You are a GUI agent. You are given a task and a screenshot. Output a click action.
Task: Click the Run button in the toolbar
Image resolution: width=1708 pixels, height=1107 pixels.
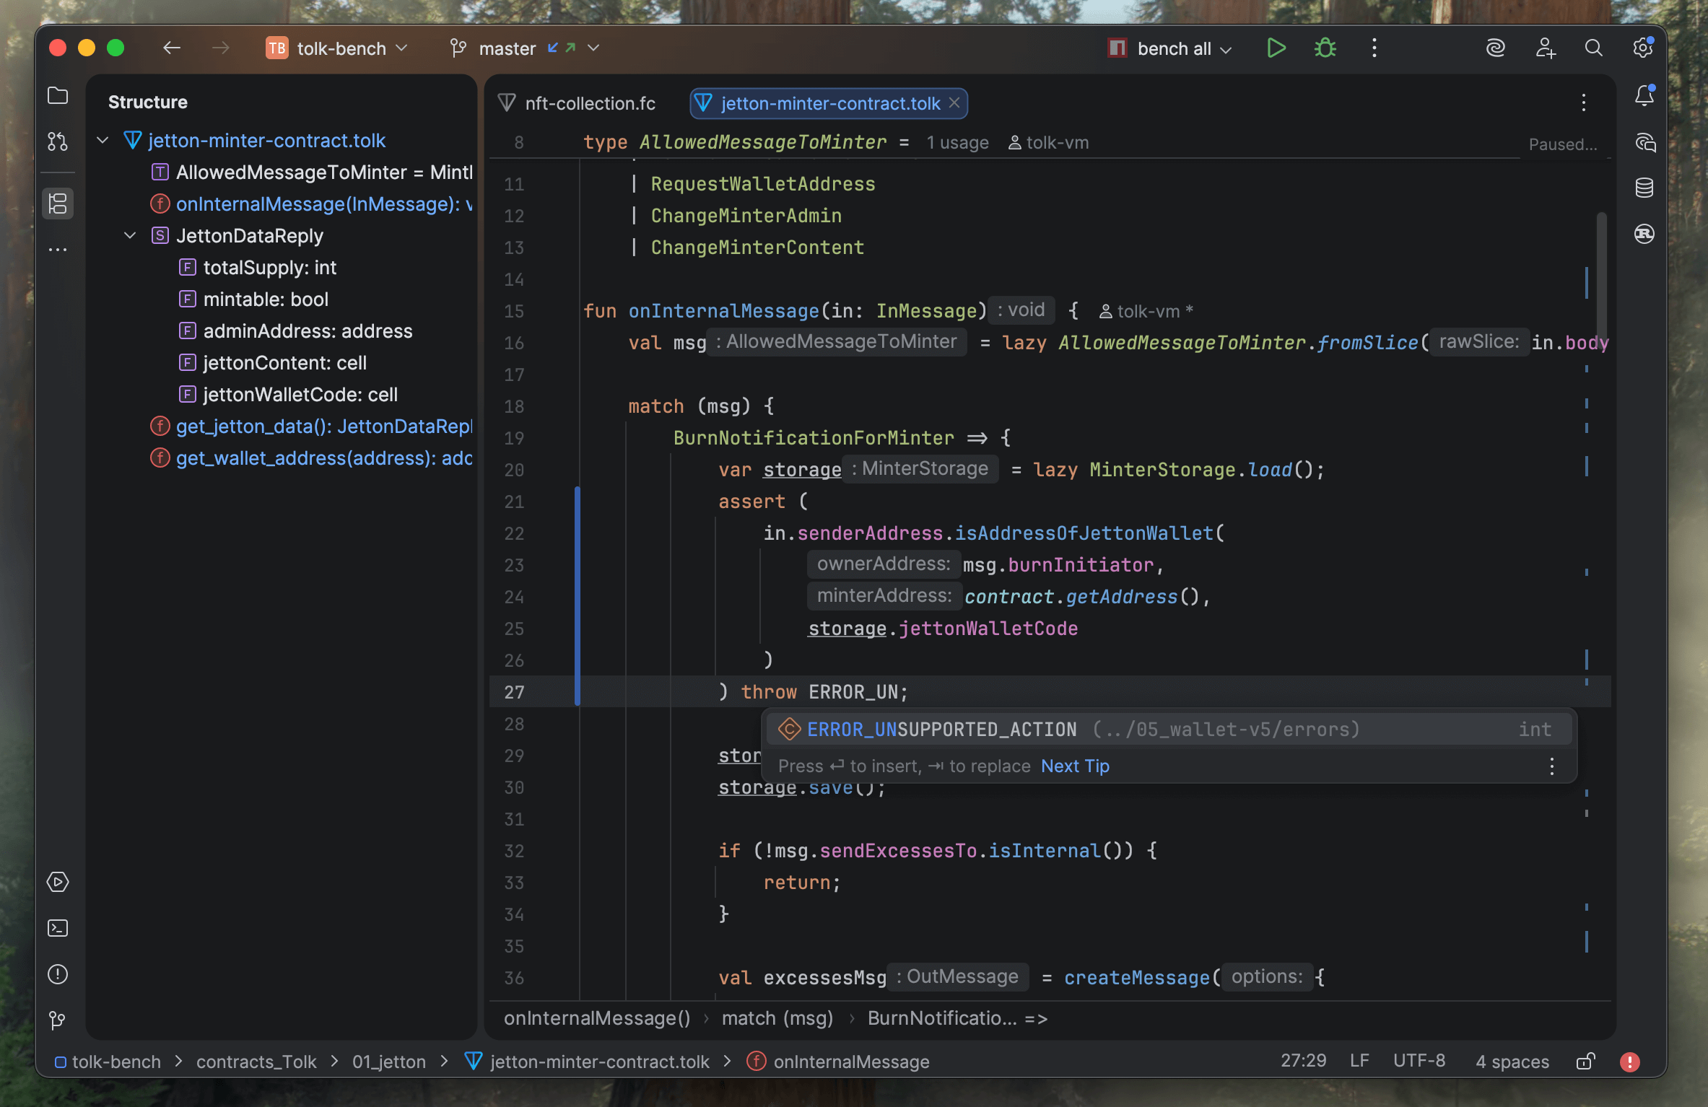point(1276,48)
